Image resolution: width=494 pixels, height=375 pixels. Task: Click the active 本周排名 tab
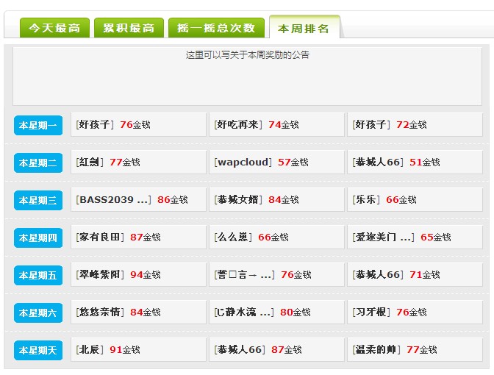(304, 27)
